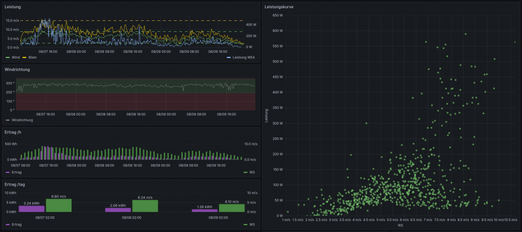Toggle the Wind series in Leistung legend
Screen dimensions: 522x232
(16, 57)
